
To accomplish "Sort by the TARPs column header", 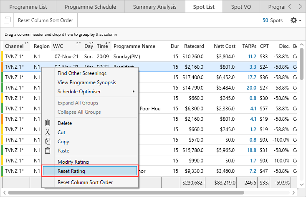I will (249, 46).
